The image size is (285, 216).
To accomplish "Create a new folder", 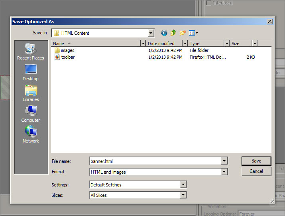I will (183, 33).
